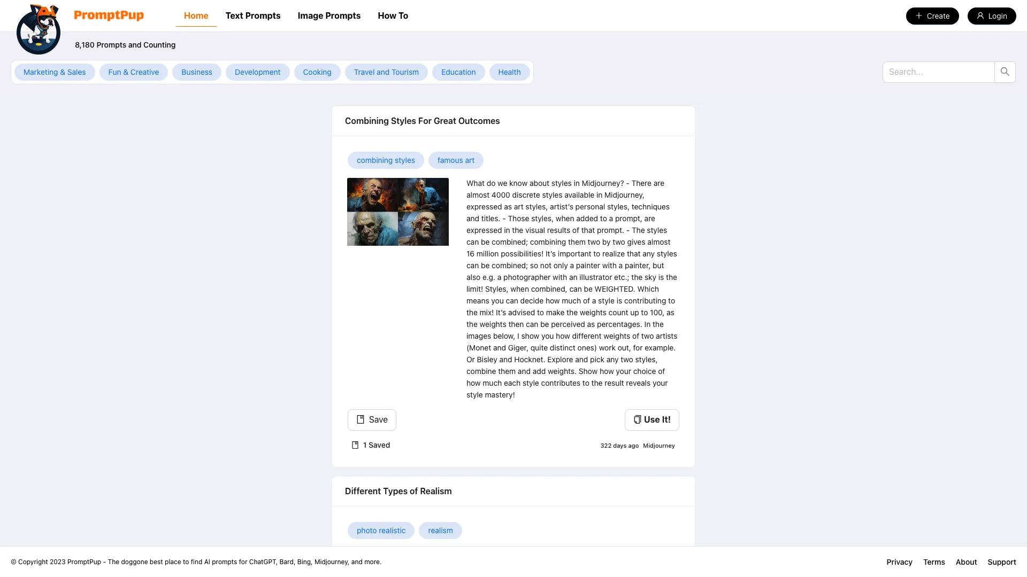Click the Save icon on the prompt card

tap(361, 419)
